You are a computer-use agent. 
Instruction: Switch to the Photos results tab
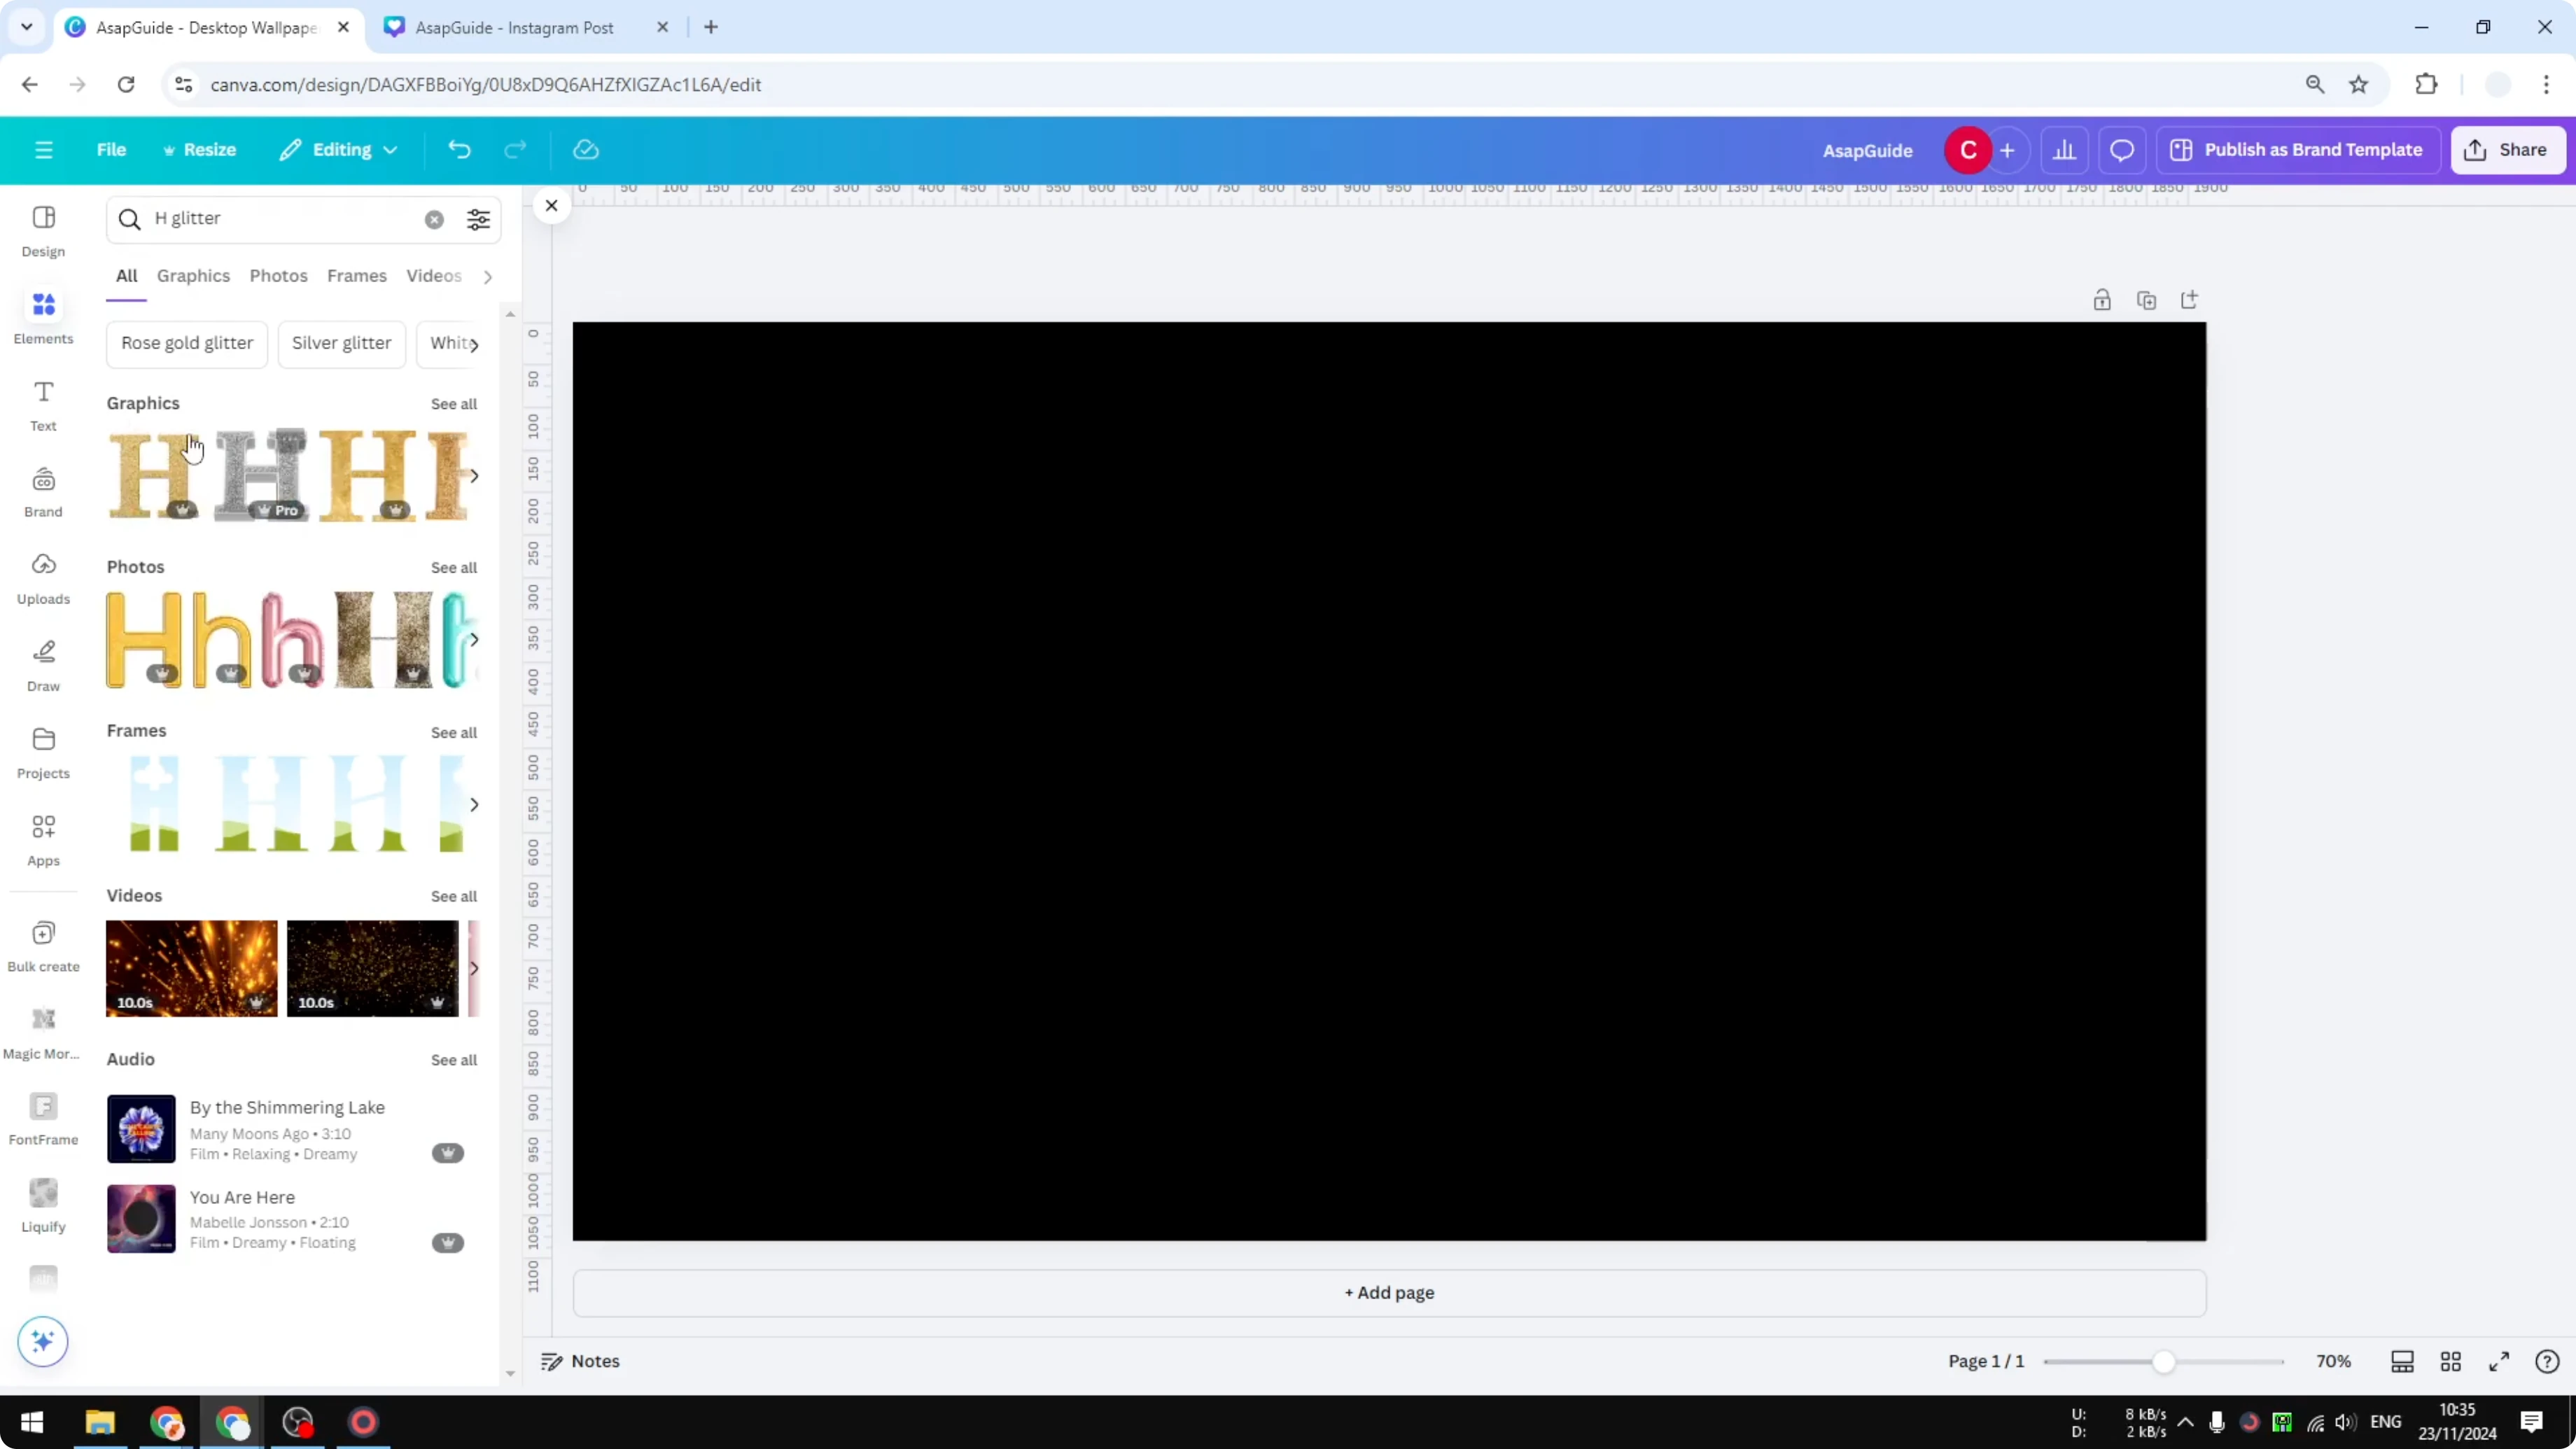[x=278, y=276]
